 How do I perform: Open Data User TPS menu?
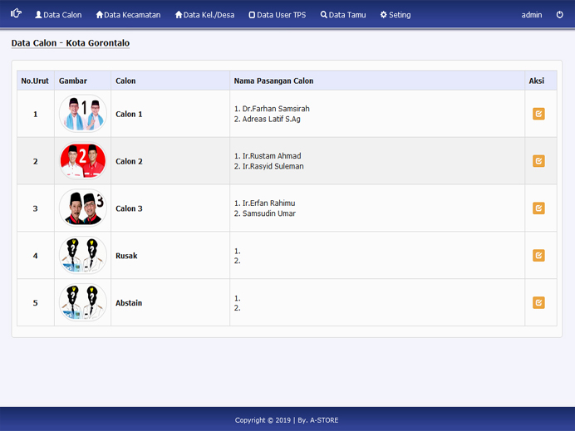point(277,15)
